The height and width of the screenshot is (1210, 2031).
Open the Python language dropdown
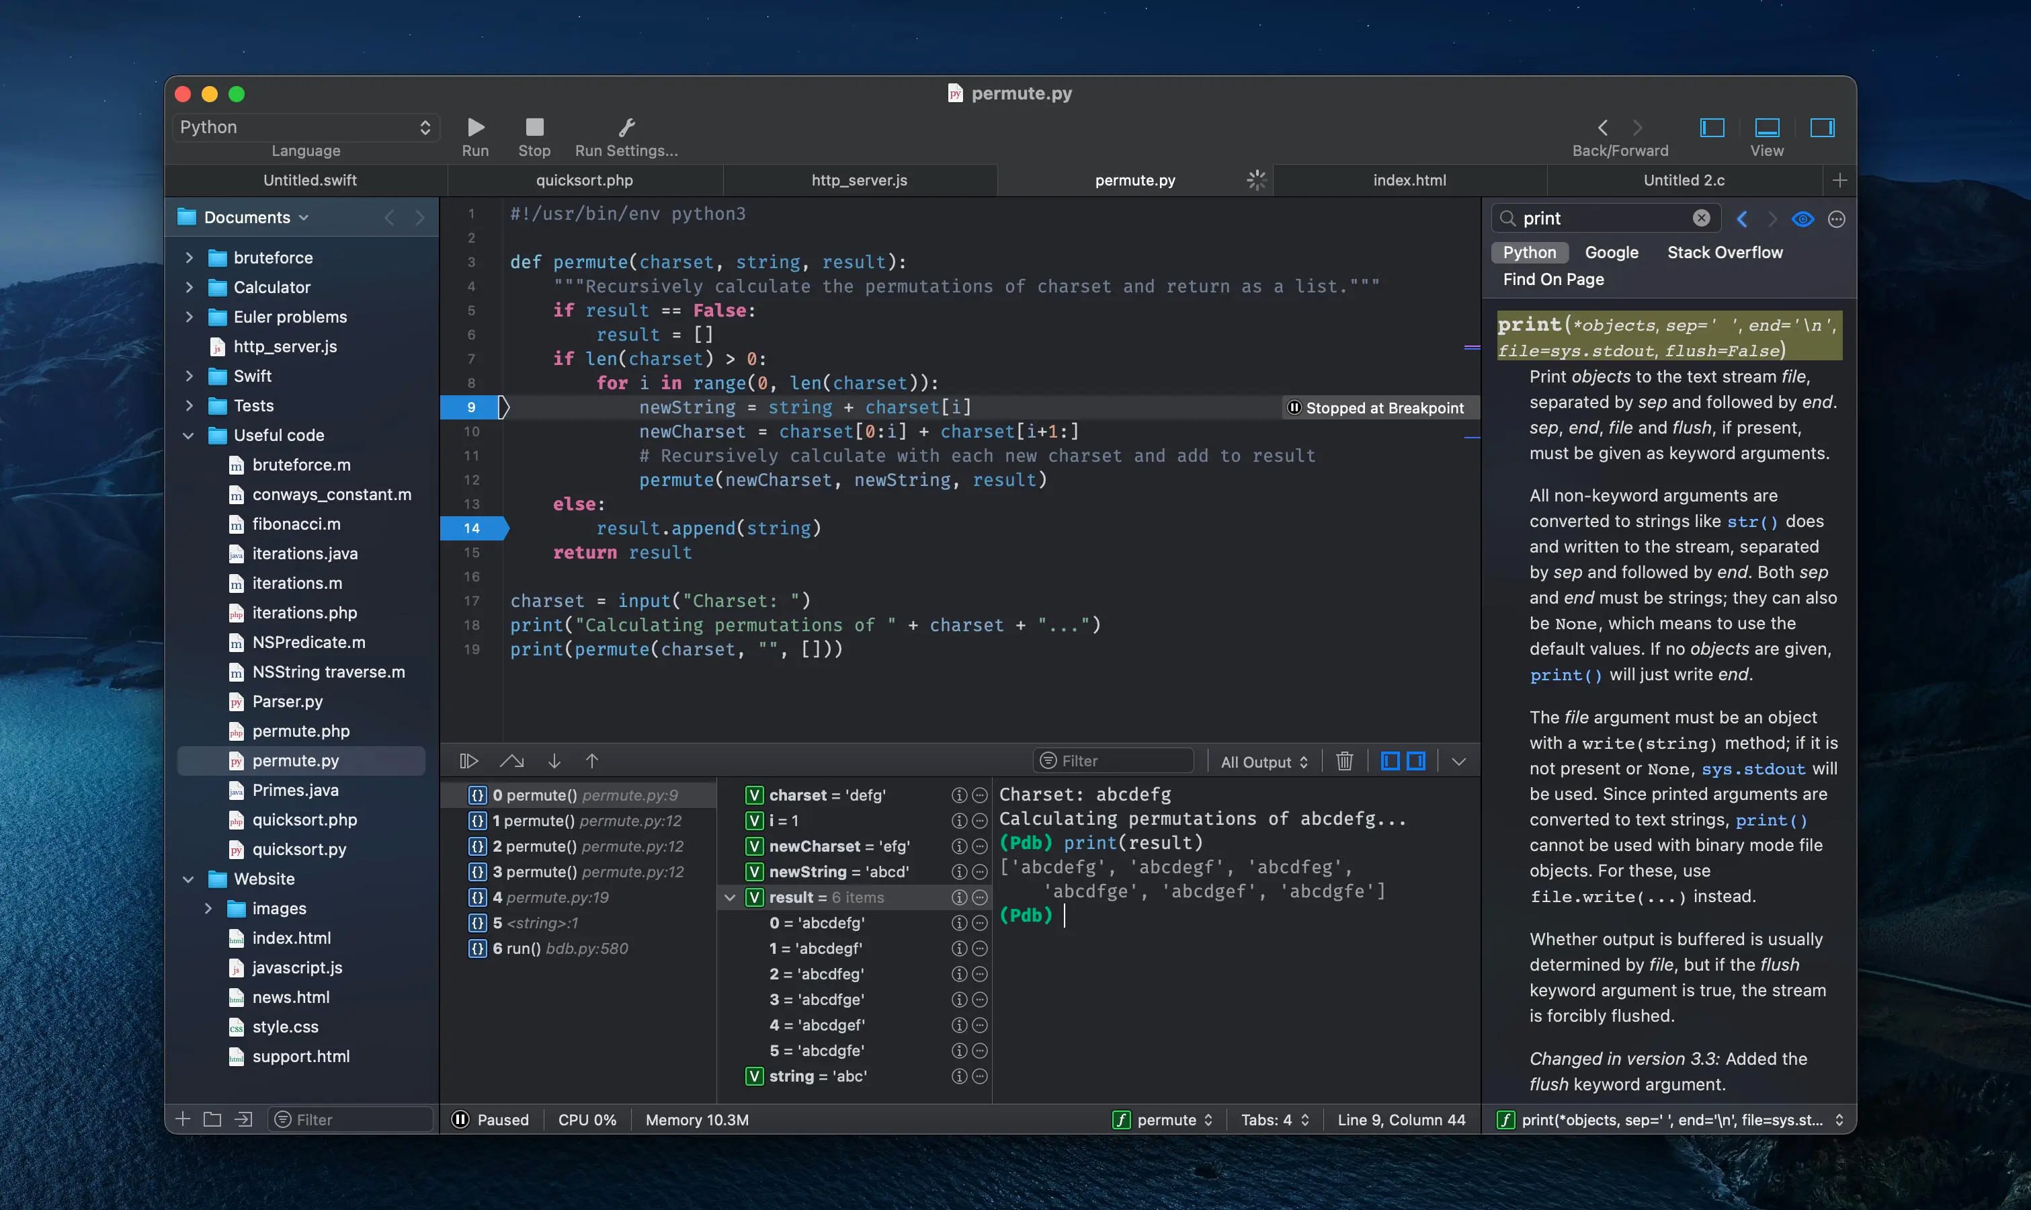tap(306, 127)
